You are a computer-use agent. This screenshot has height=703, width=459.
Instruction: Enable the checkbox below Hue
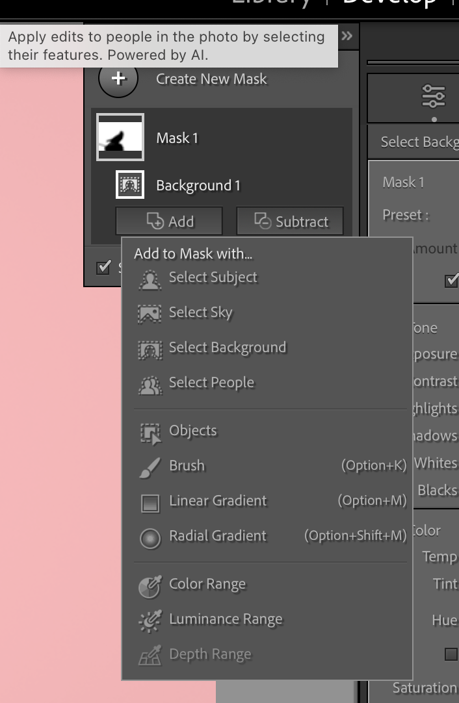tap(451, 654)
